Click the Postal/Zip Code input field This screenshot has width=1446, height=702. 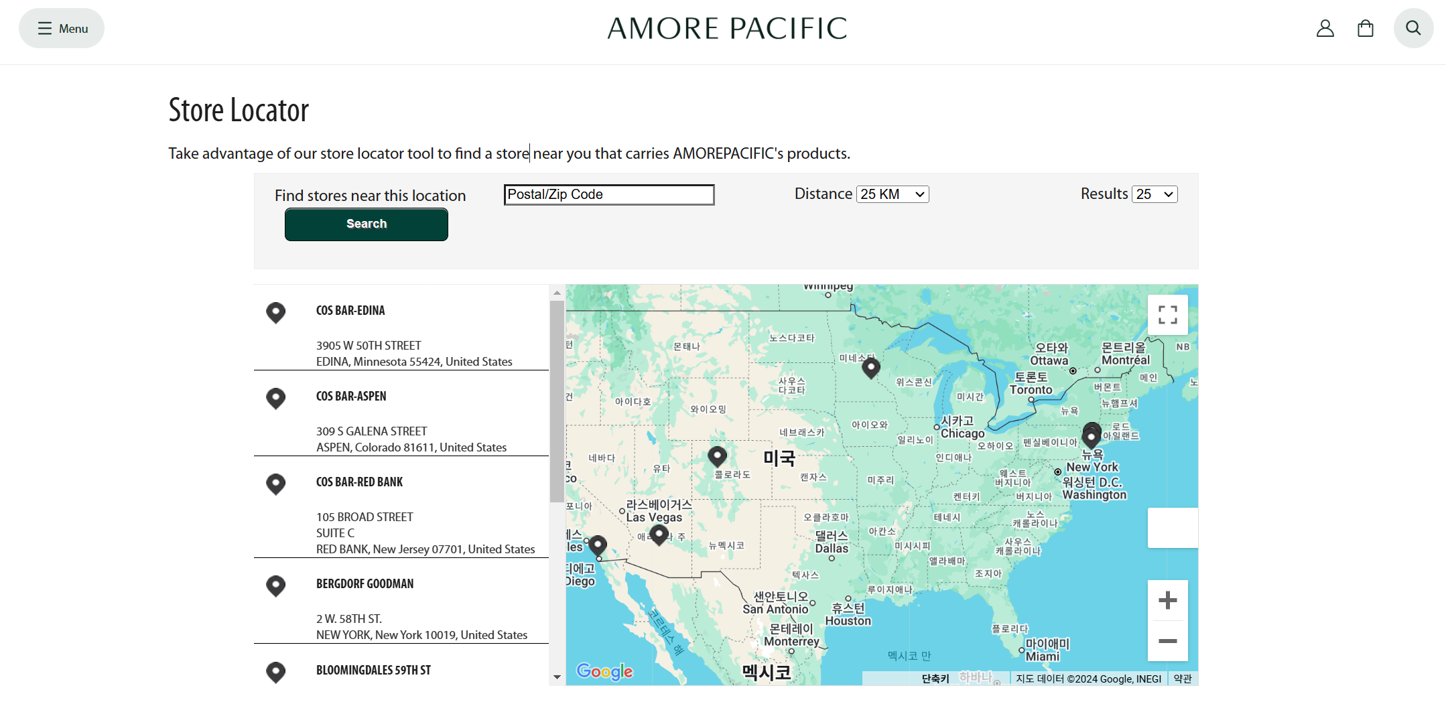pyautogui.click(x=608, y=194)
